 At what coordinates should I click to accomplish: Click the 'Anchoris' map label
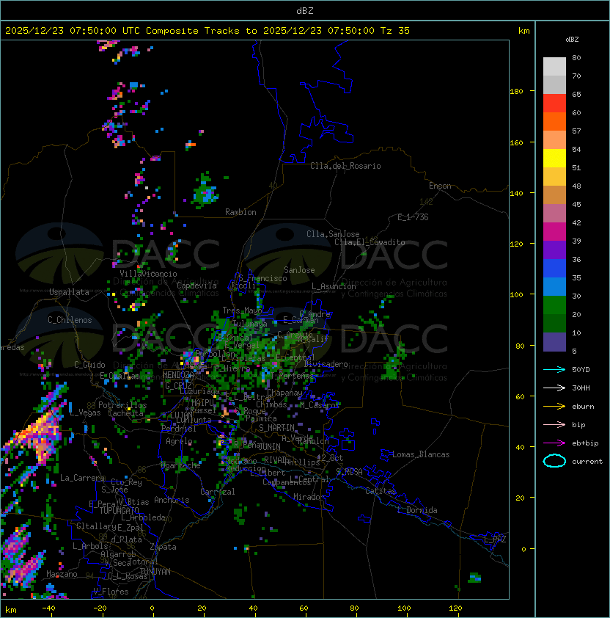click(172, 500)
